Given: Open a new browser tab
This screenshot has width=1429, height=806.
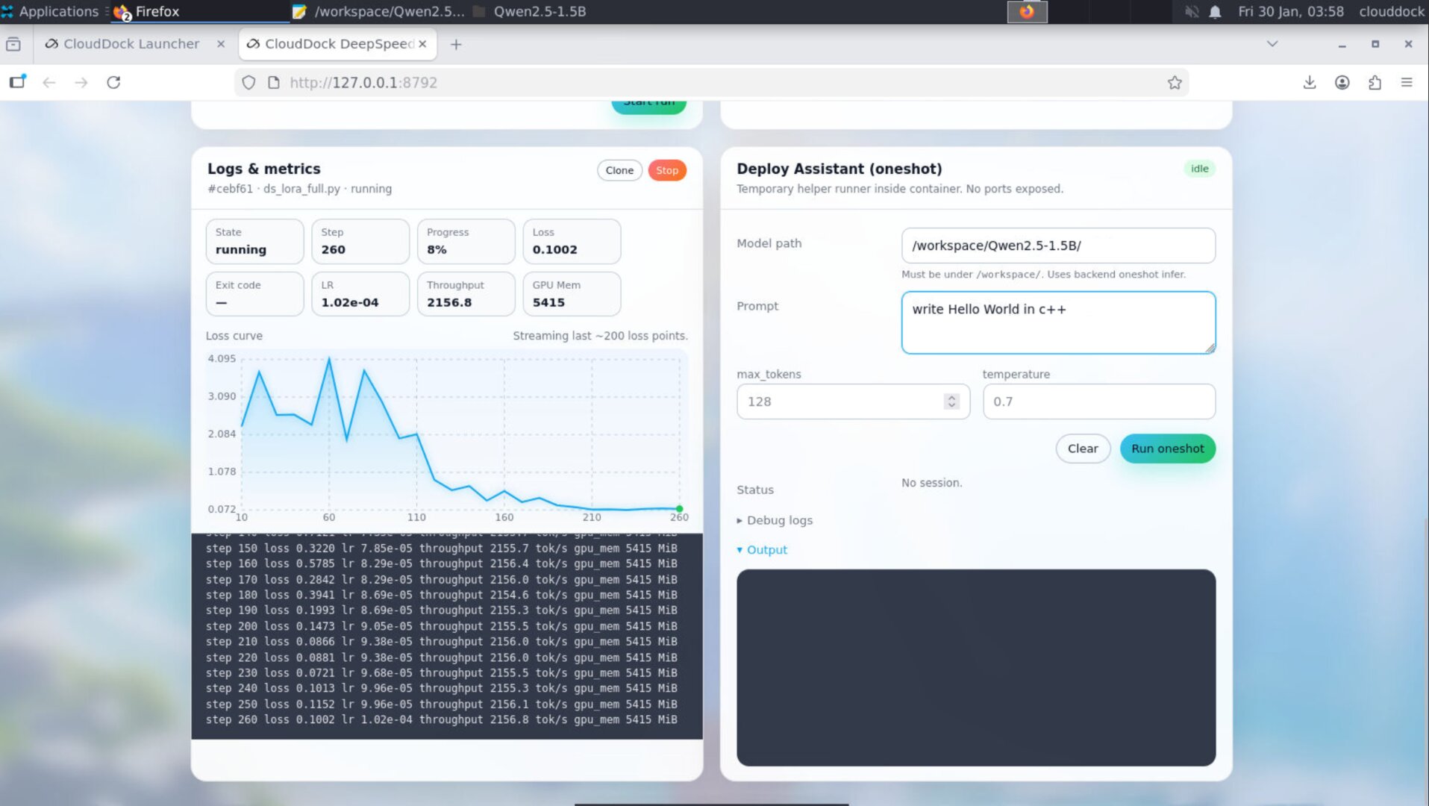Looking at the screenshot, I should [x=456, y=44].
